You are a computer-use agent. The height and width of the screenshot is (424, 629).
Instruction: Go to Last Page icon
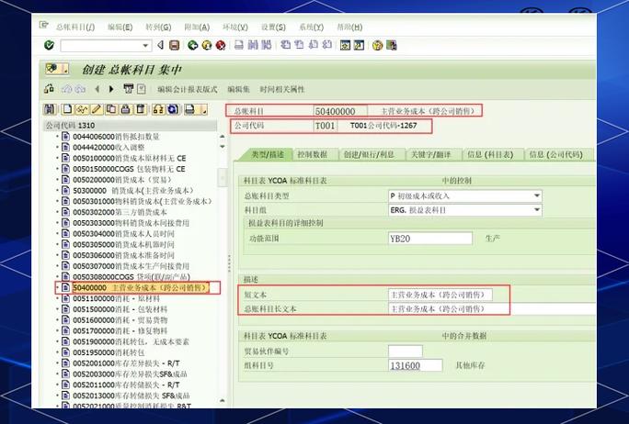pyautogui.click(x=327, y=45)
